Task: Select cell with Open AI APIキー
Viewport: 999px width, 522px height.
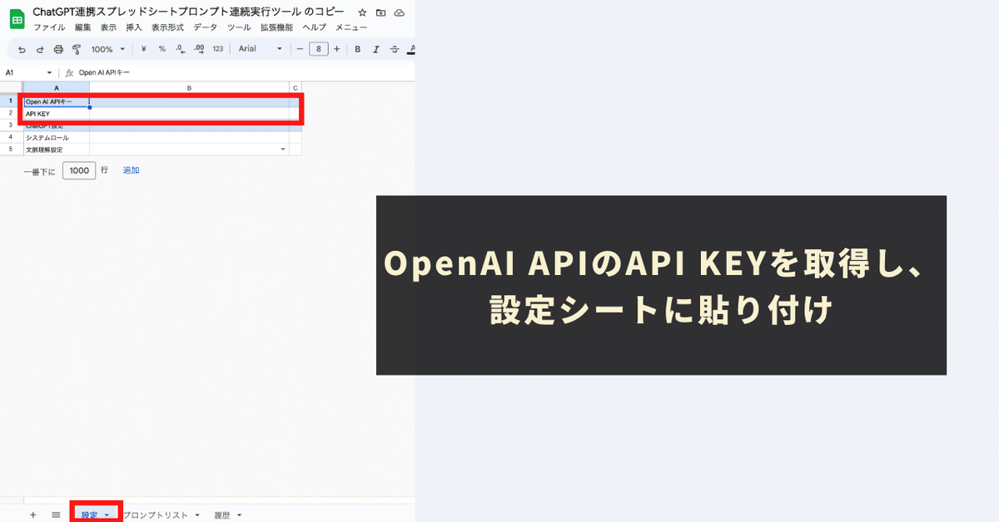Action: coord(56,101)
